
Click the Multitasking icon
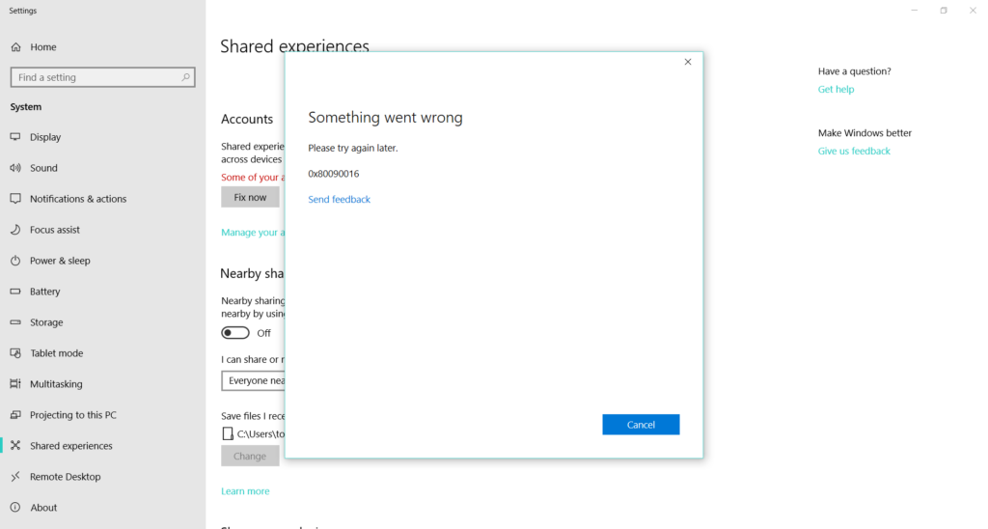[15, 384]
